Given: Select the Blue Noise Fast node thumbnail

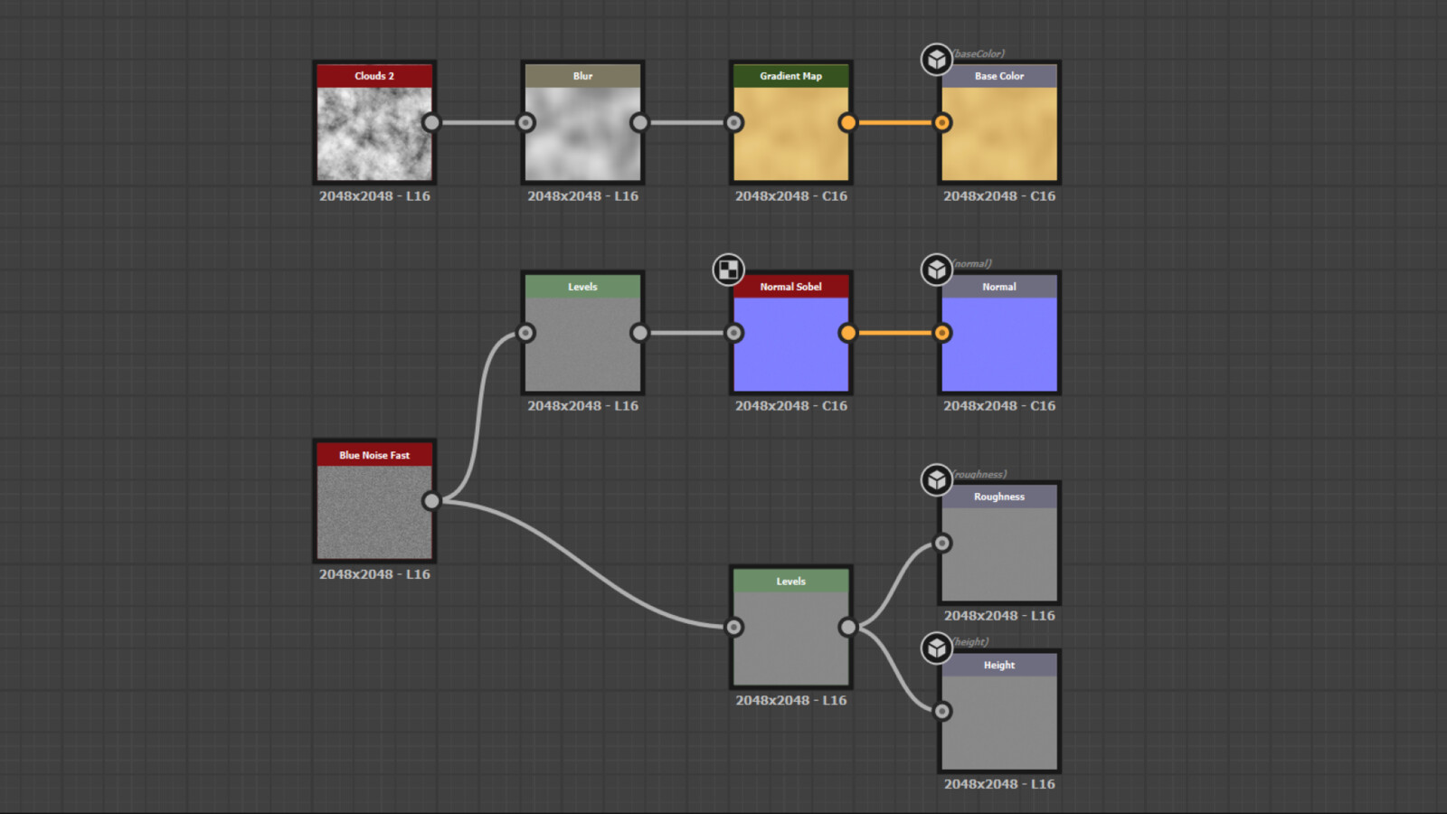Looking at the screenshot, I should [x=374, y=512].
